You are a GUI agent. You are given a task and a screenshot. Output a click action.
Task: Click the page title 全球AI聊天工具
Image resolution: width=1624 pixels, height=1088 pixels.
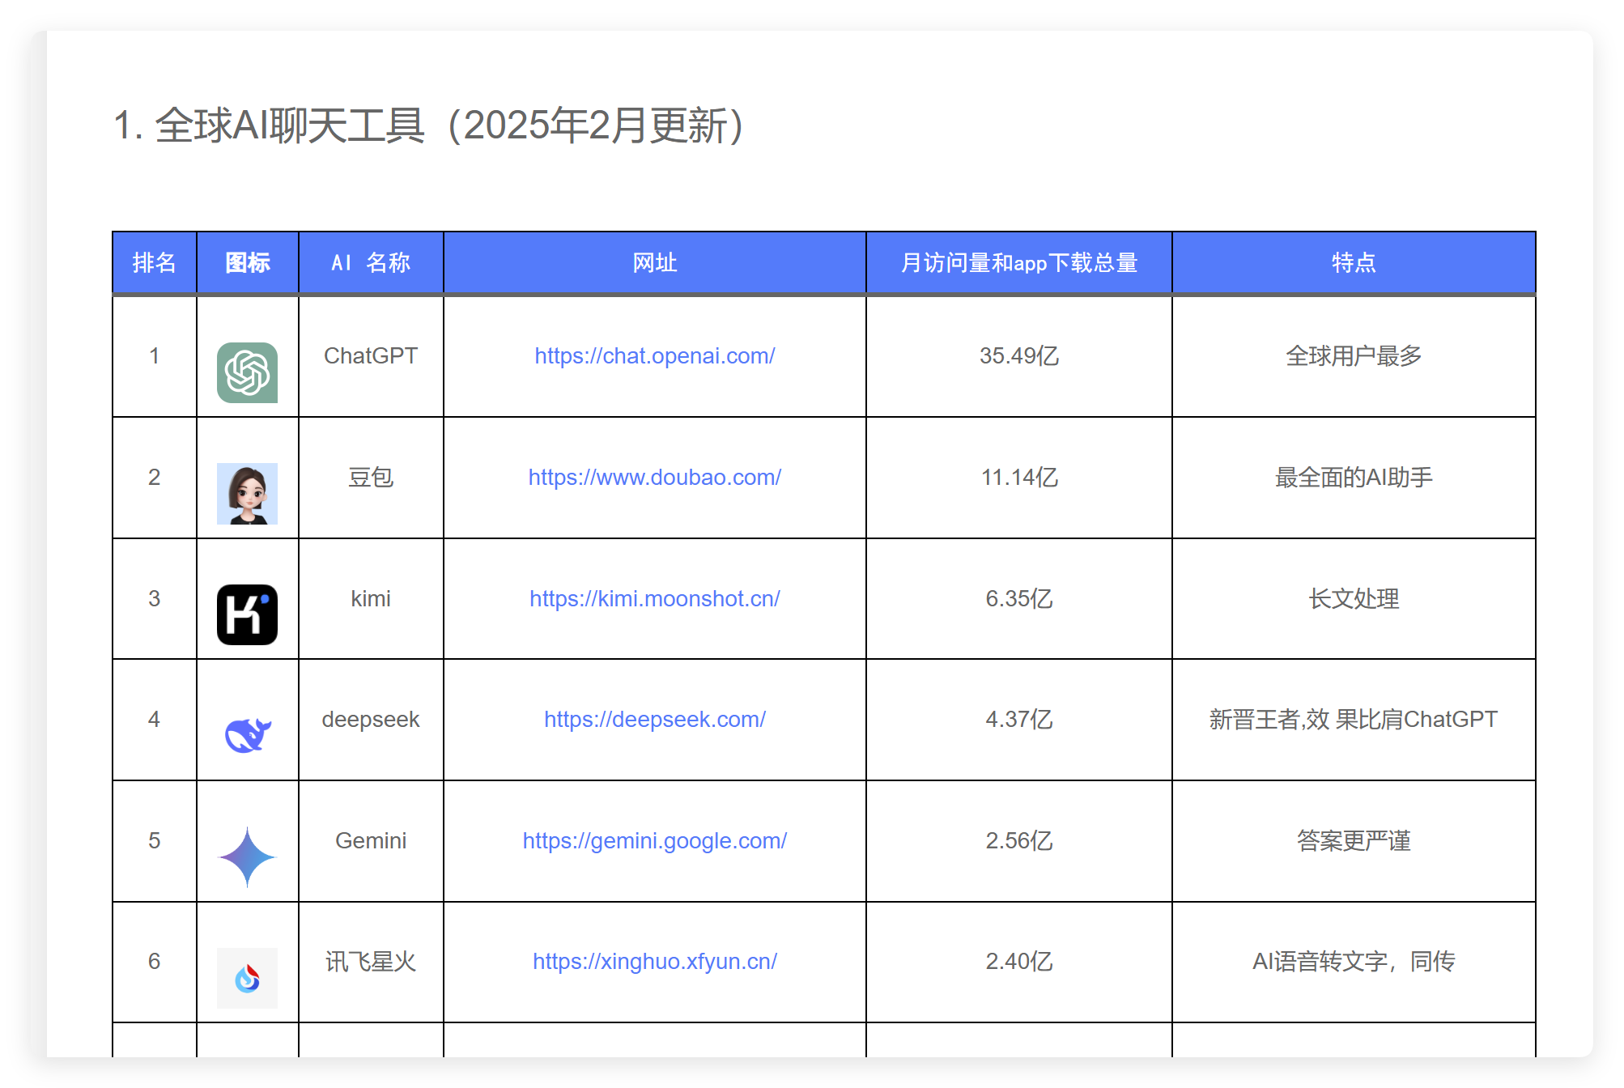(x=428, y=125)
